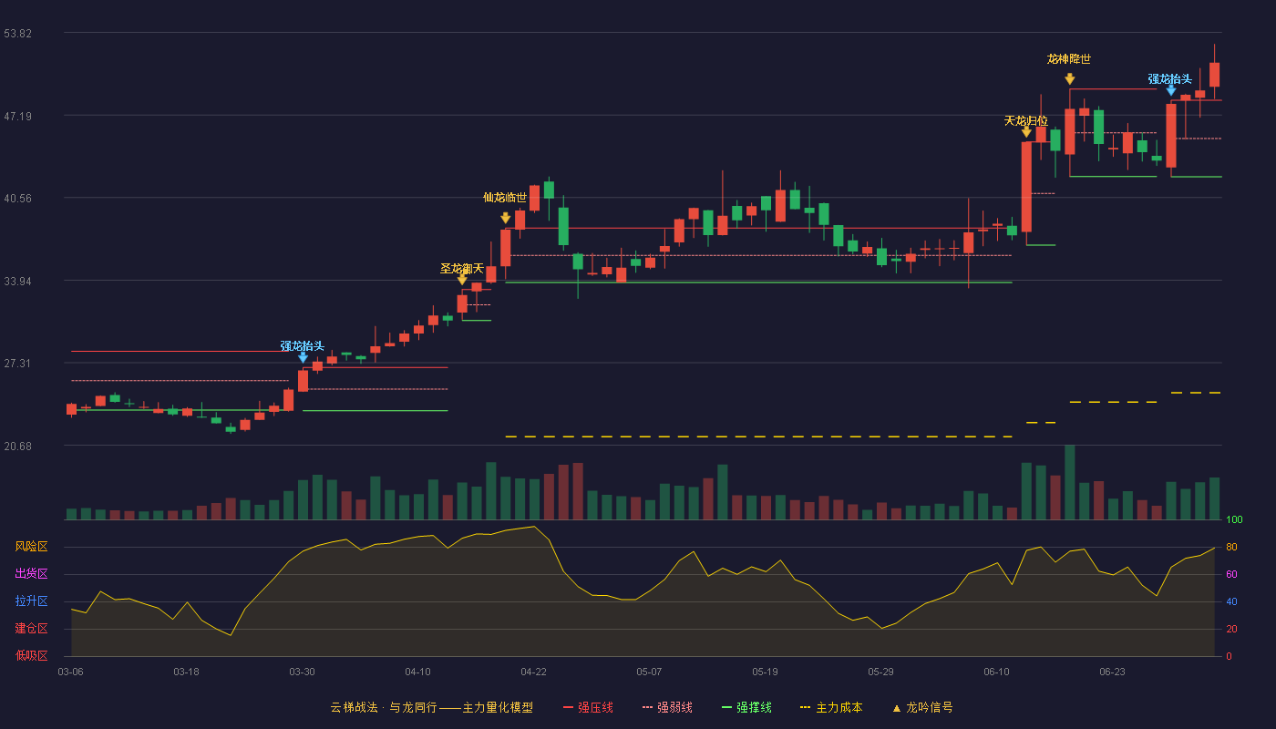
Task: Click the 27.31 price axis label
Action: tap(17, 364)
